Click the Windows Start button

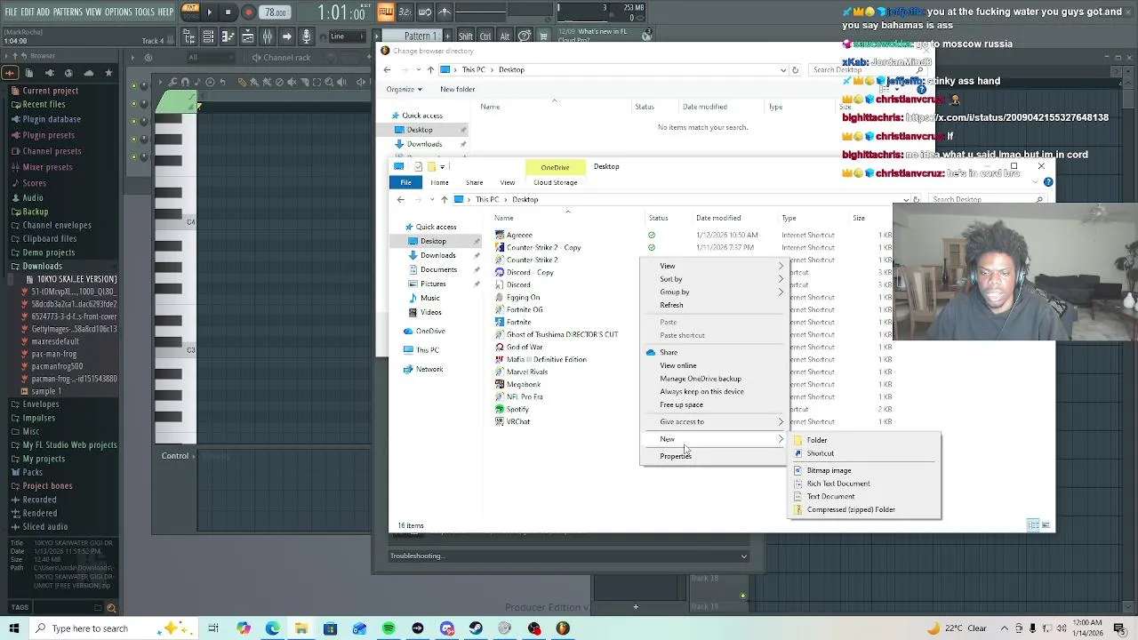[x=14, y=628]
